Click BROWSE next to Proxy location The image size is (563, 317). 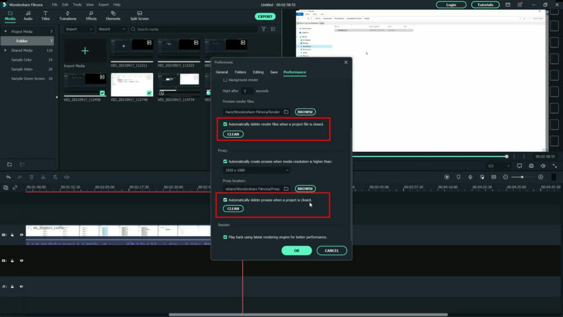point(305,188)
